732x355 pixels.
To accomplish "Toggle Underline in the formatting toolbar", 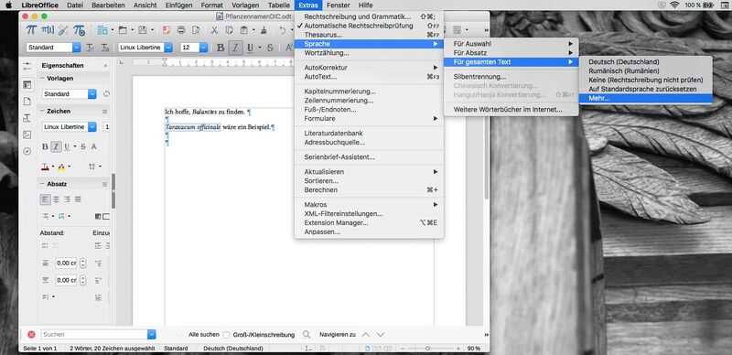I will click(x=250, y=48).
